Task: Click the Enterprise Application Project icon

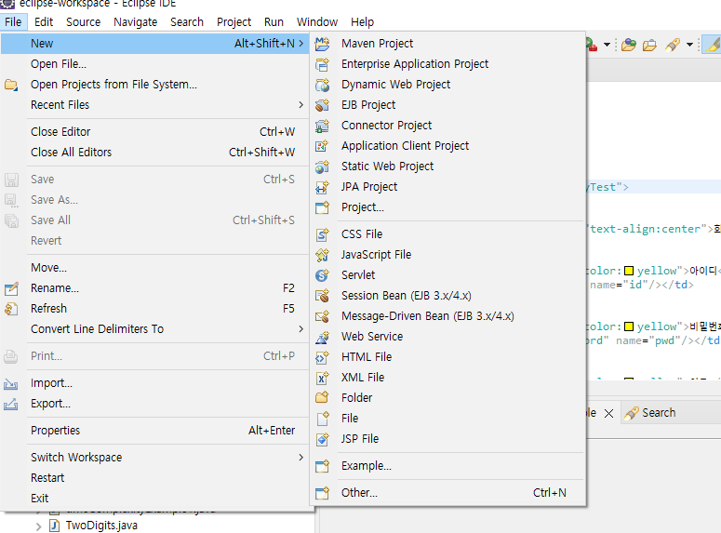Action: [x=322, y=64]
